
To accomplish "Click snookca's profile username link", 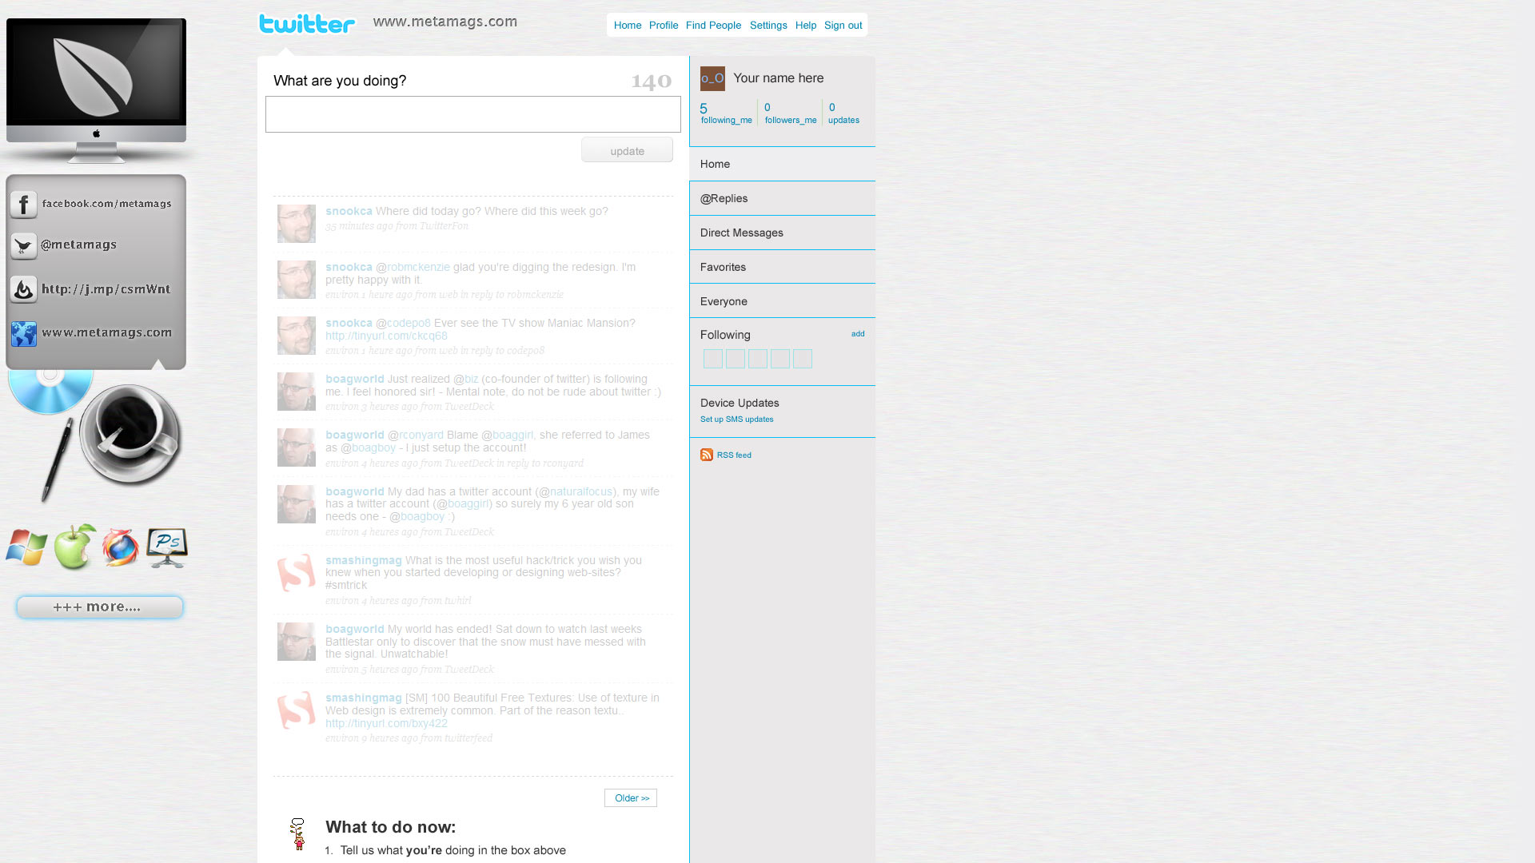I will tap(349, 209).
